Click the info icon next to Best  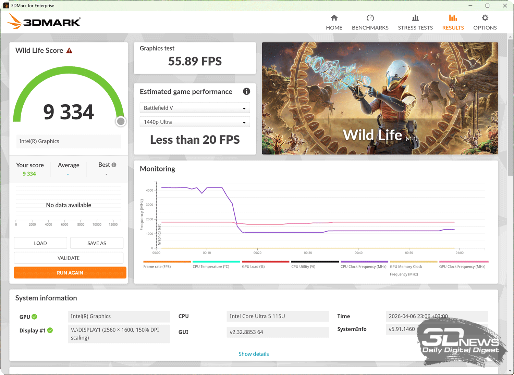tap(114, 165)
